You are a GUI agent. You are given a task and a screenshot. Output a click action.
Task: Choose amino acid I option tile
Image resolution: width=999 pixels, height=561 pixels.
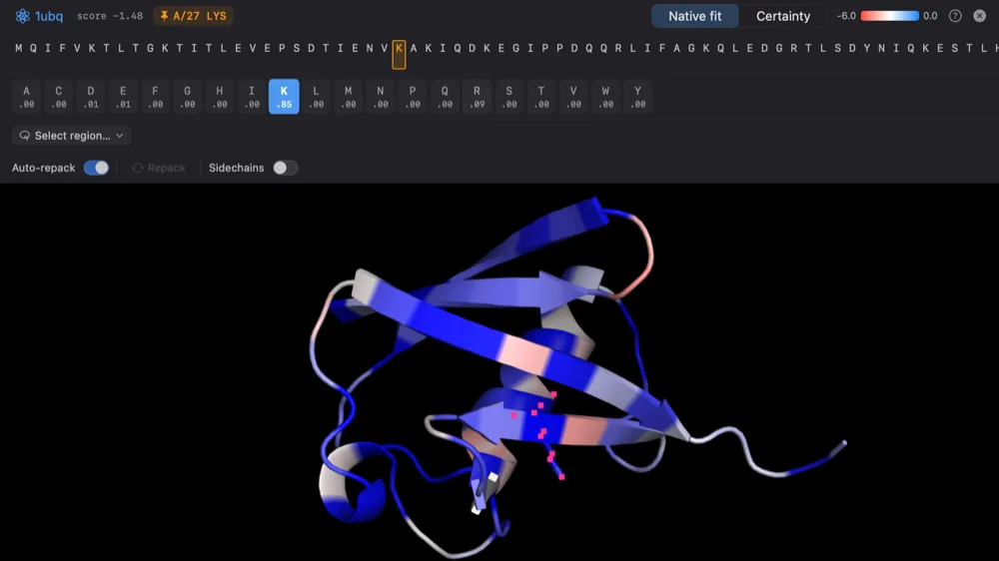[252, 97]
